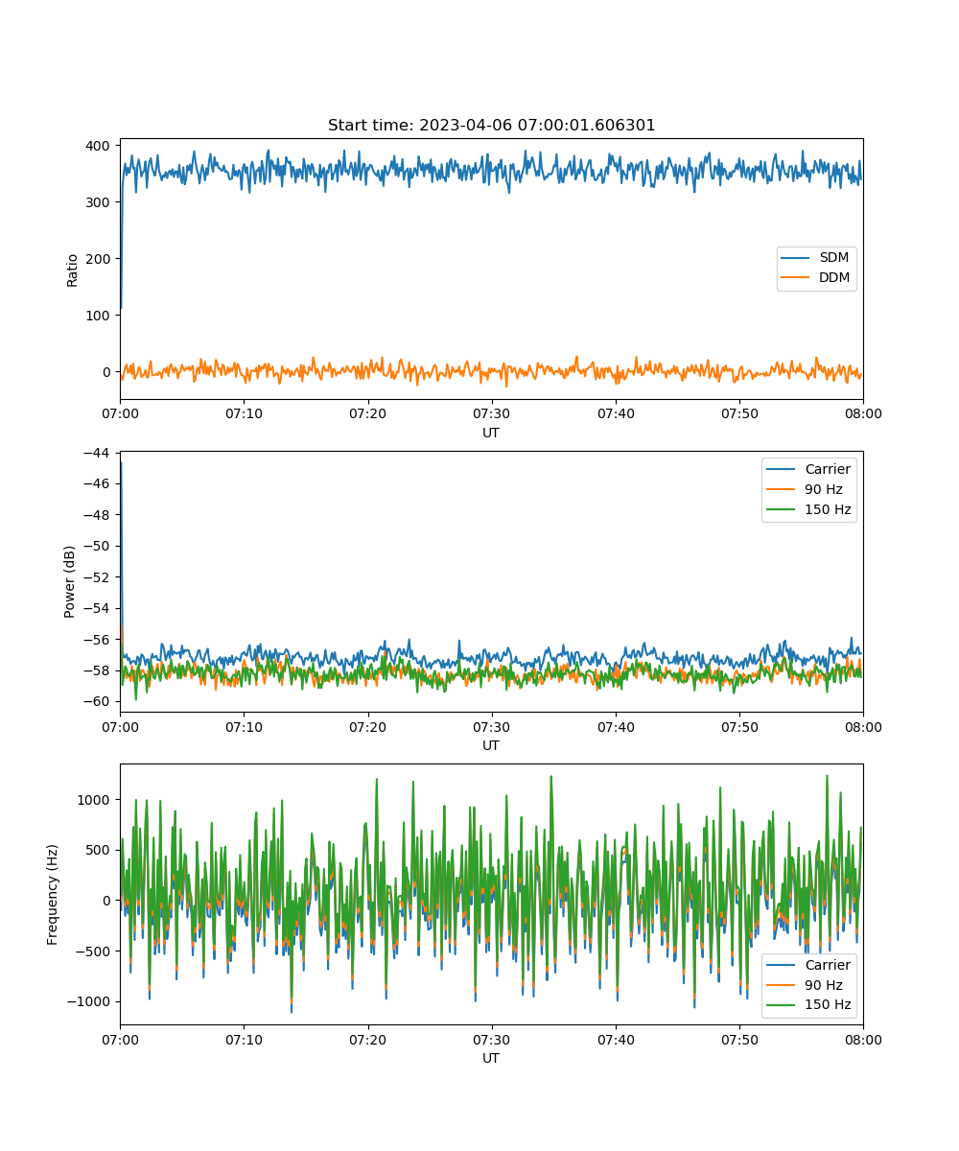Click the 07:30 tick under the Power plot
Image resolution: width=959 pixels, height=1151 pixels.
[491, 726]
